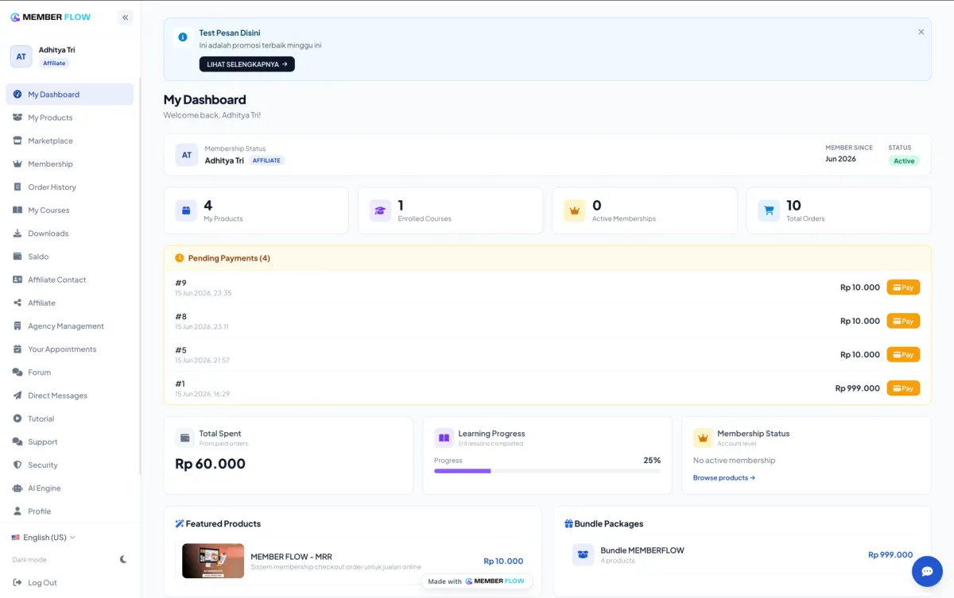Click the Agency Management building icon
The width and height of the screenshot is (954, 598).
[17, 326]
